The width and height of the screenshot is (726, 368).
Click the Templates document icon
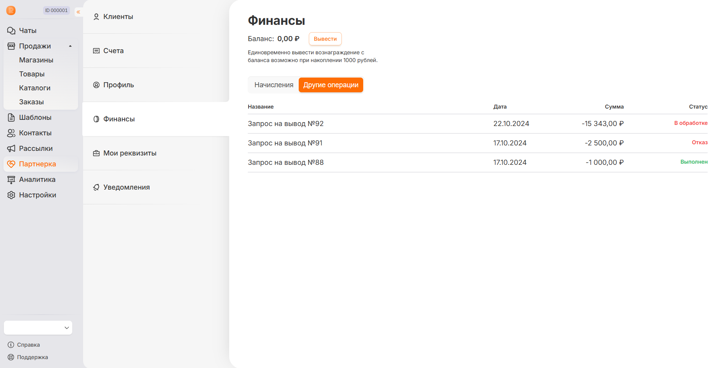pos(11,117)
